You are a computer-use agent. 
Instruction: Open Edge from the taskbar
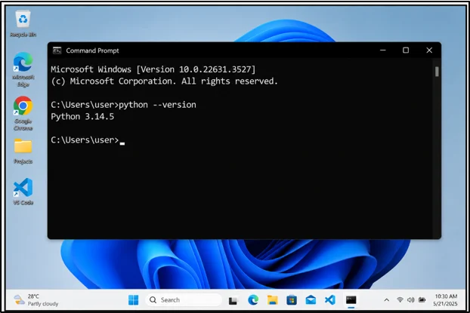coord(253,300)
